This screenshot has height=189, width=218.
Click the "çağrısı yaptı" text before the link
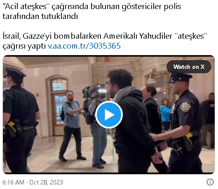tap(24, 46)
